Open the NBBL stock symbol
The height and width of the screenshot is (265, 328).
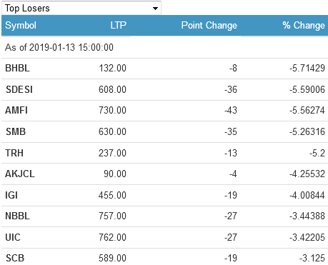(17, 216)
